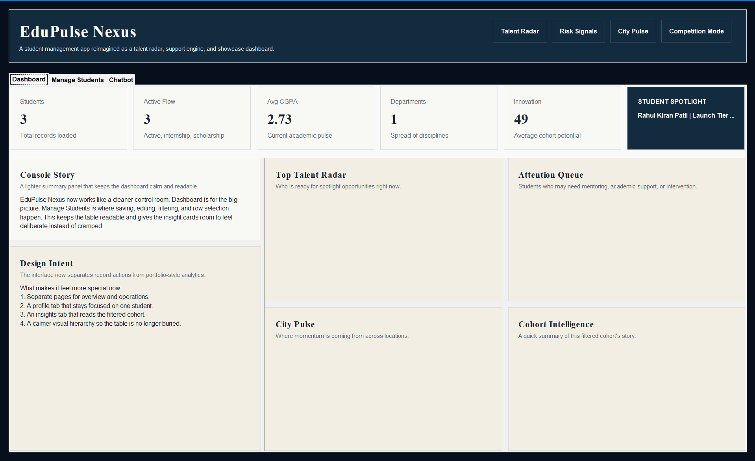Click the Students count card
The image size is (755, 461).
(x=68, y=118)
